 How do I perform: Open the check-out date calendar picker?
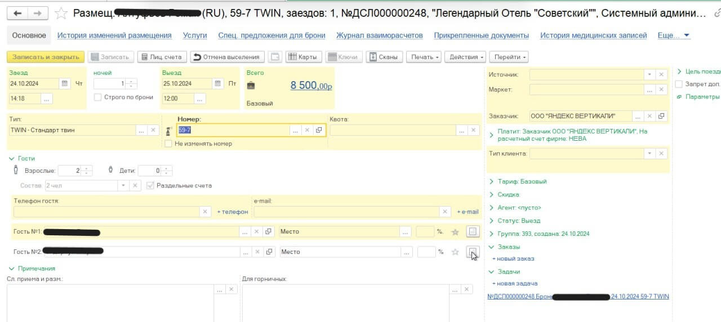click(218, 83)
